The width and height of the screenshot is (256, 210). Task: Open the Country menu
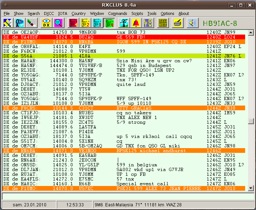pos(79,13)
